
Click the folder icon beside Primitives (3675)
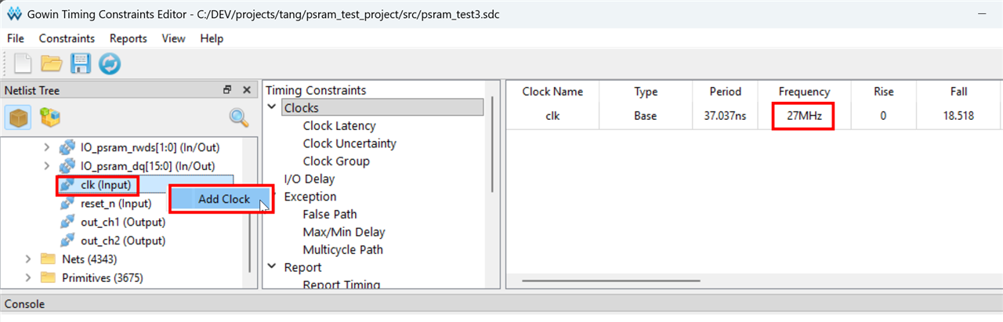(x=49, y=277)
